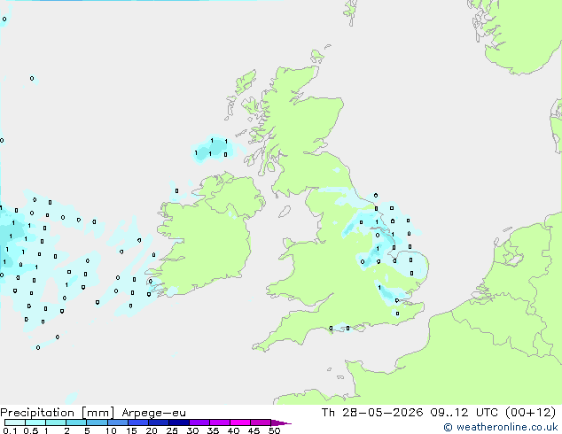Screen dimensions: 562x434
Task: Click the Isle of Man outline on the map
Action: [x=285, y=212]
